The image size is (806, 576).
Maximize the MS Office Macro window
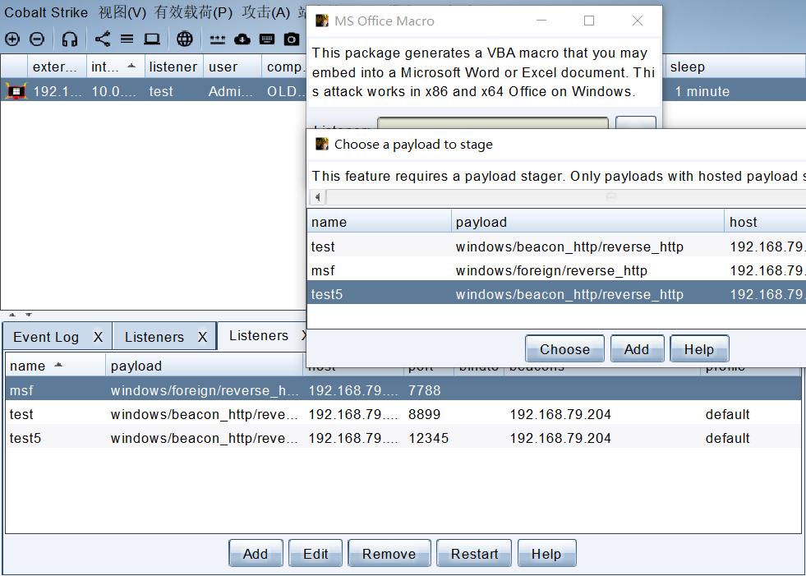click(x=589, y=21)
